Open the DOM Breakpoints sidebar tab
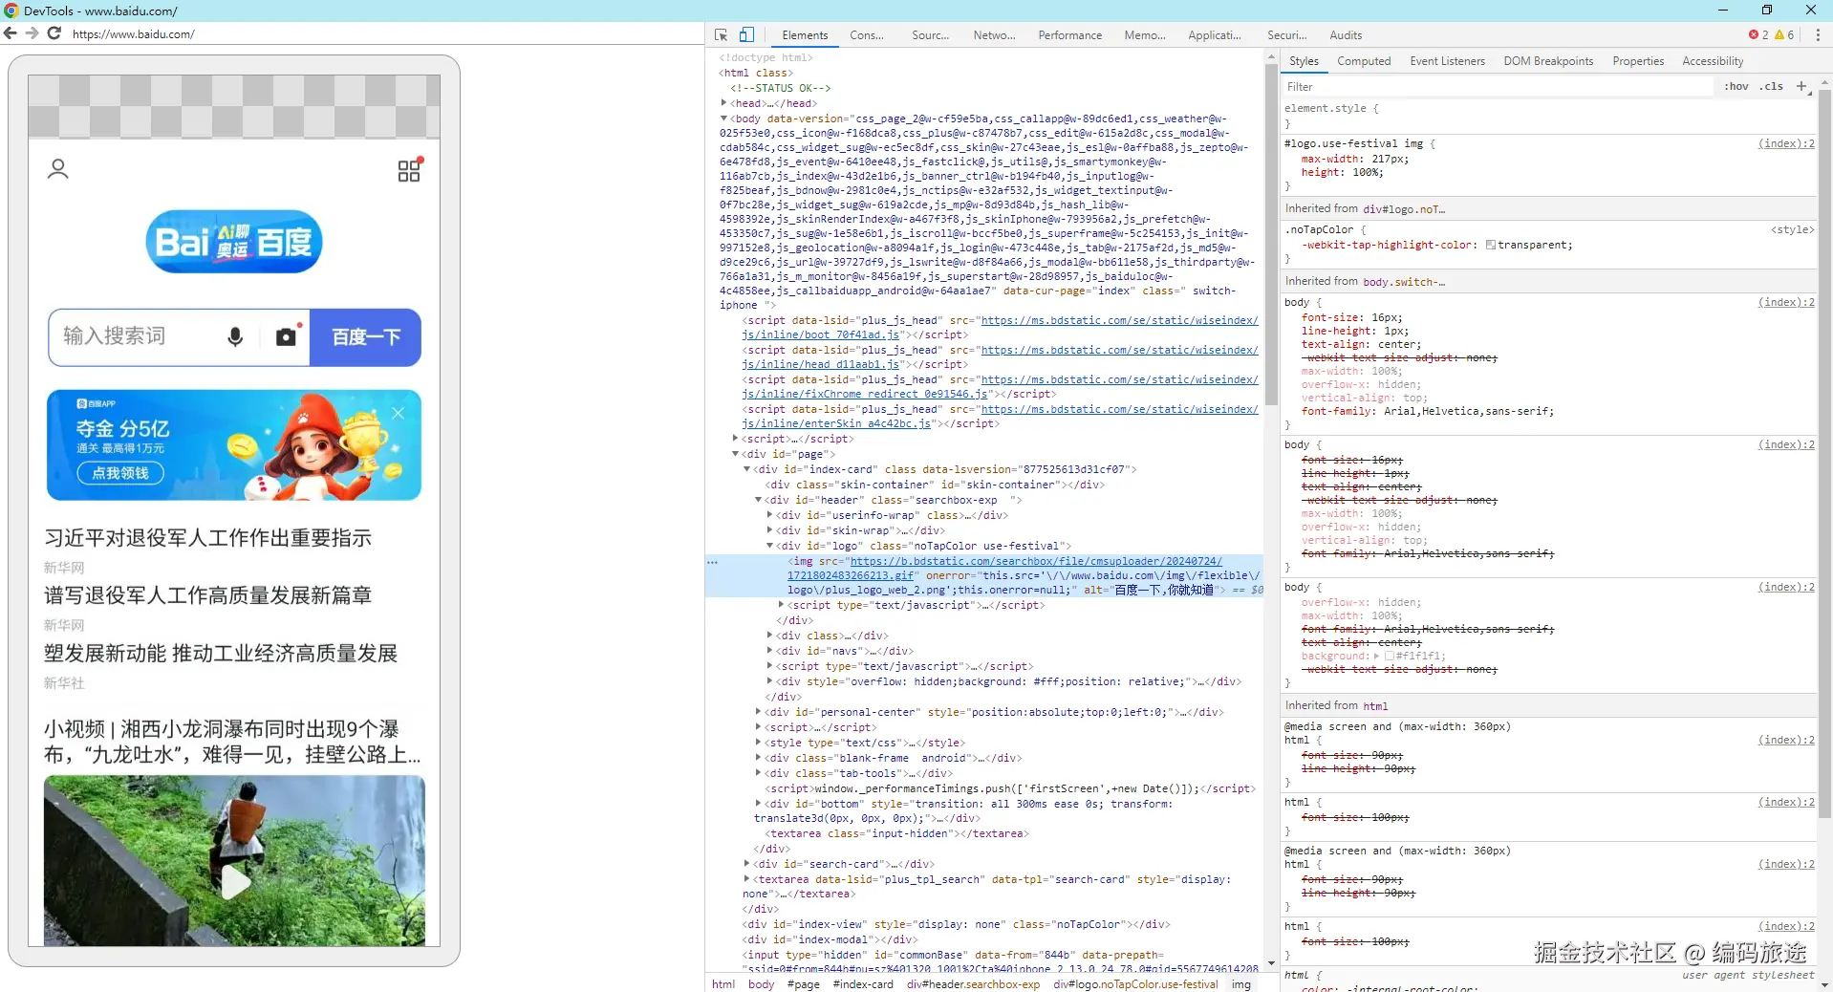1833x992 pixels. coord(1548,61)
